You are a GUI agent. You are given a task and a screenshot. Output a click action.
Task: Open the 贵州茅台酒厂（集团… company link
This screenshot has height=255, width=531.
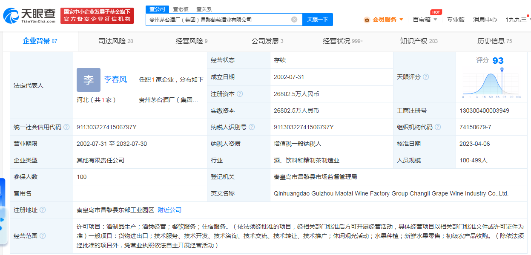coord(169,100)
